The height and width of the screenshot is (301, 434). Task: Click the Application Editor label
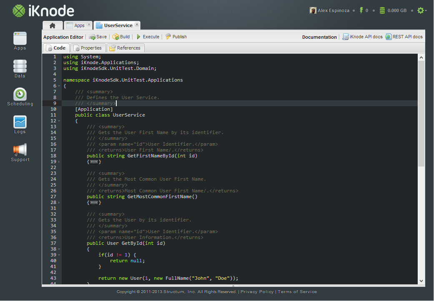(63, 37)
